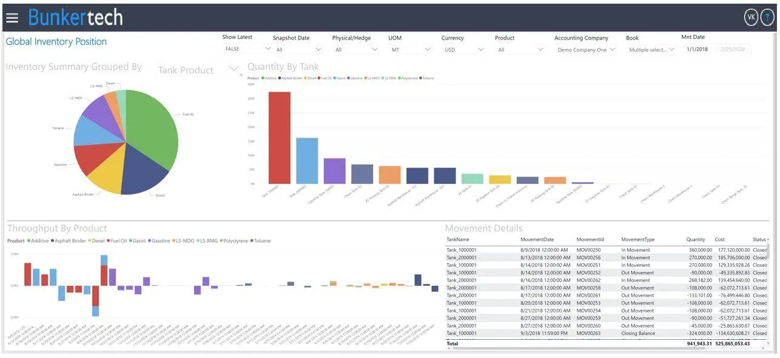Open the VK user profile avatar

tap(751, 18)
